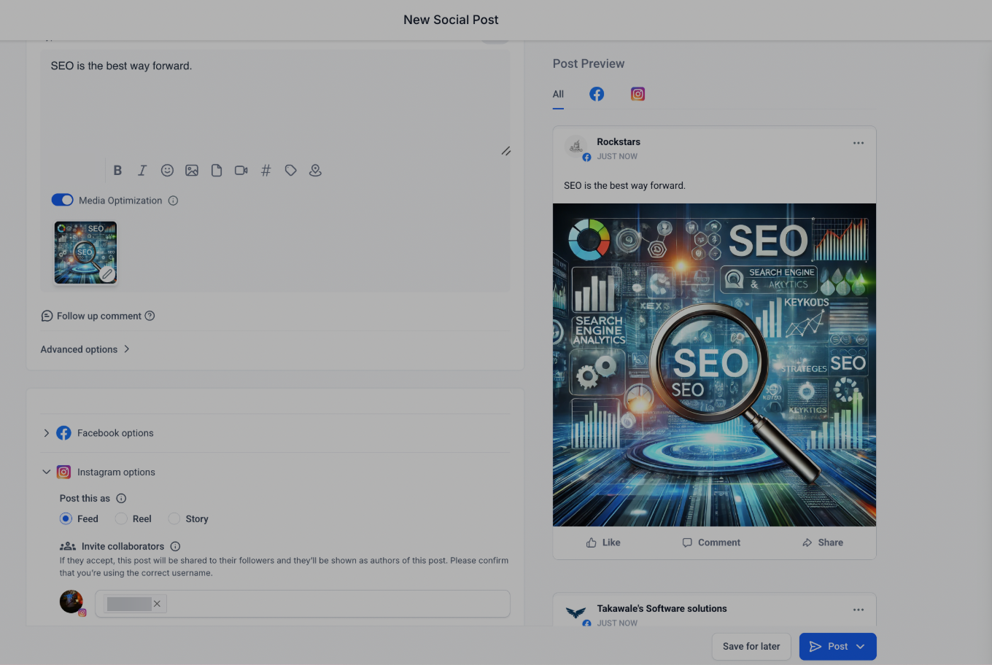Toggle Media Optimization switch
This screenshot has height=665, width=992.
tap(62, 200)
